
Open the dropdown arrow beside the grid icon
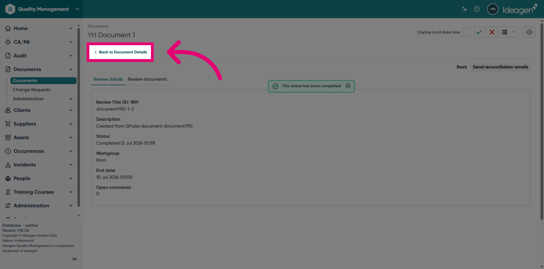pyautogui.click(x=513, y=32)
